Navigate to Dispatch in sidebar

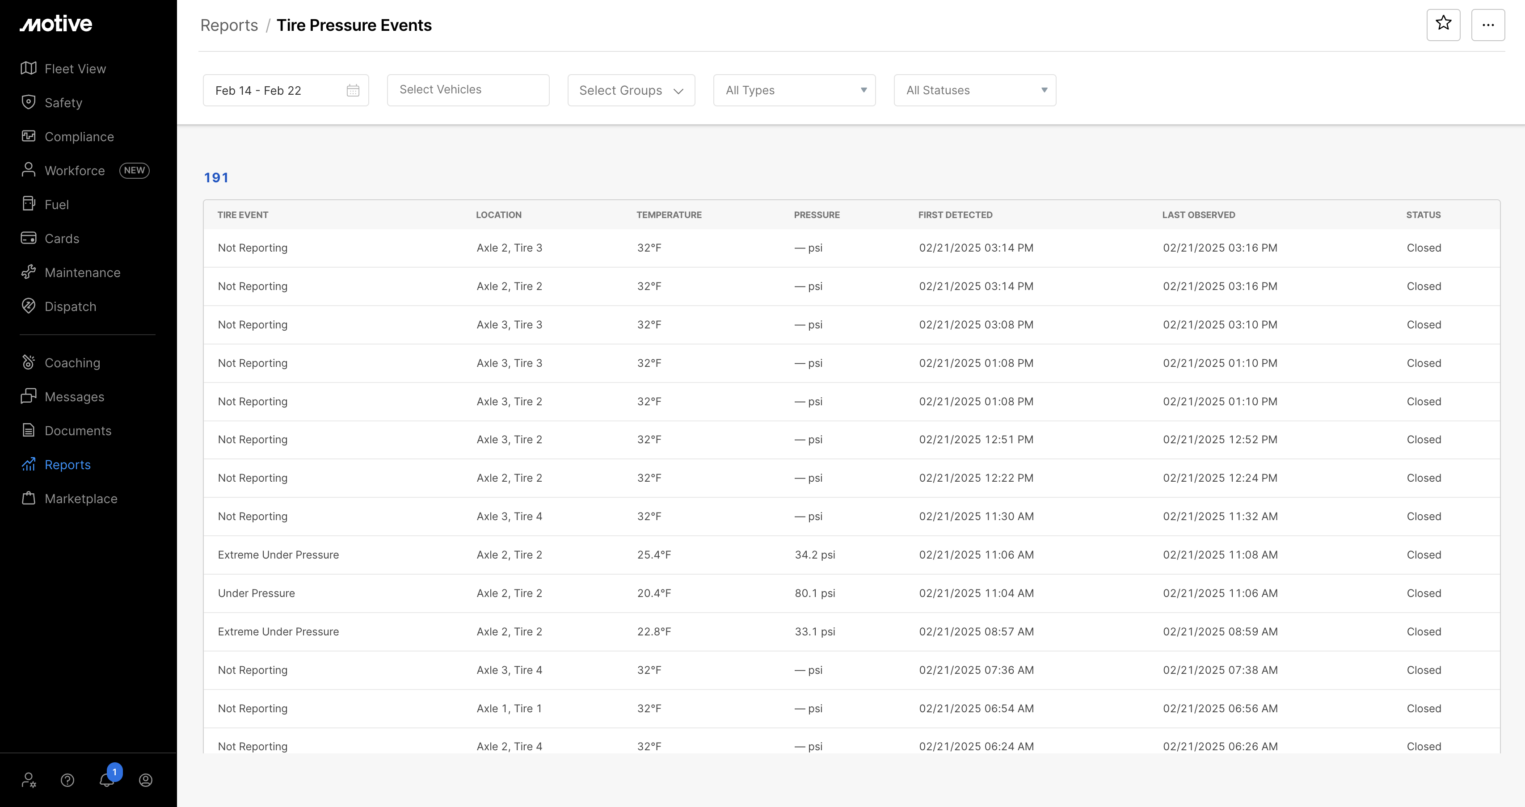[70, 307]
